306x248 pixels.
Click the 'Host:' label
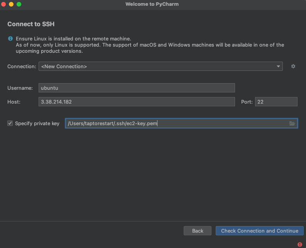click(x=14, y=102)
